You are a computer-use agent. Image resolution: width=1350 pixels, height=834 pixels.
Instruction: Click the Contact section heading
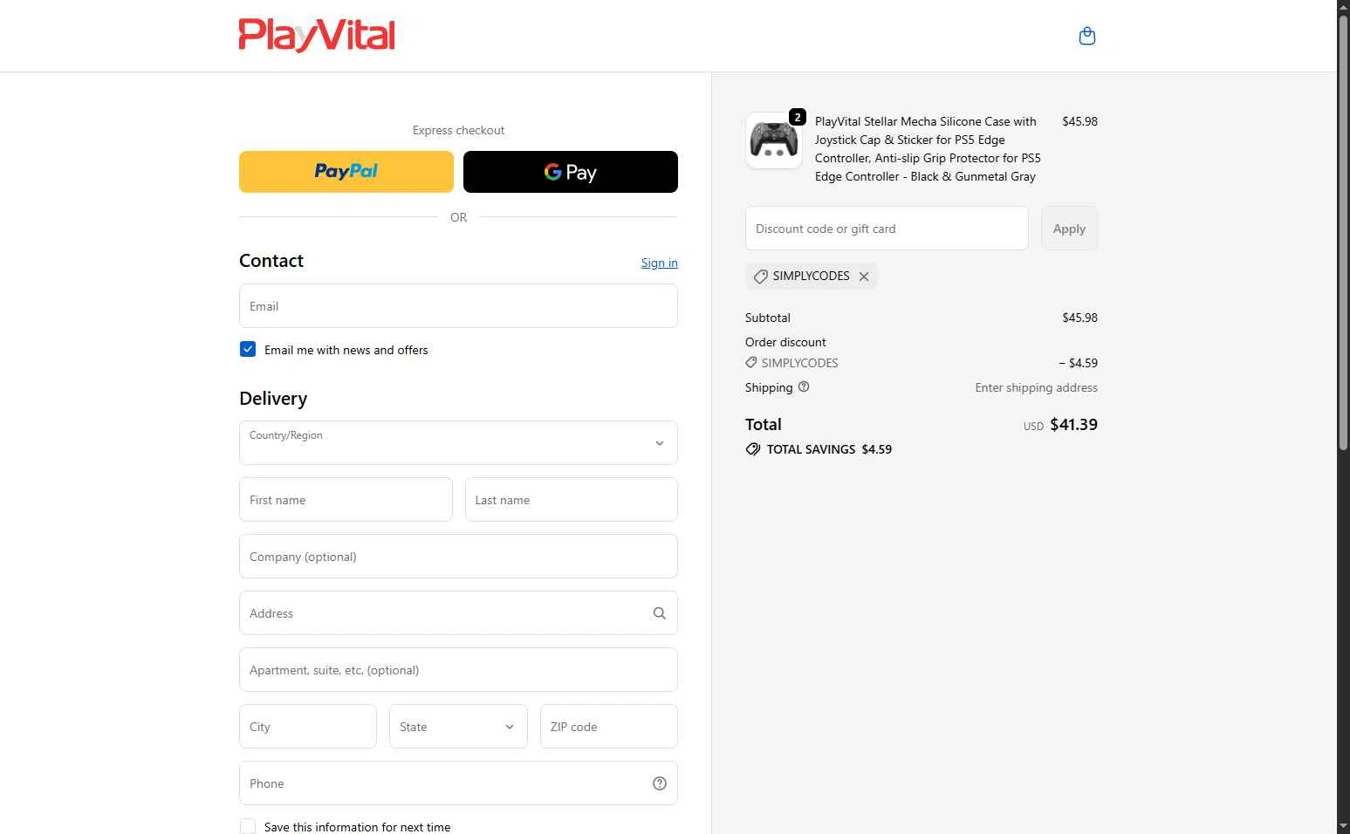(271, 261)
